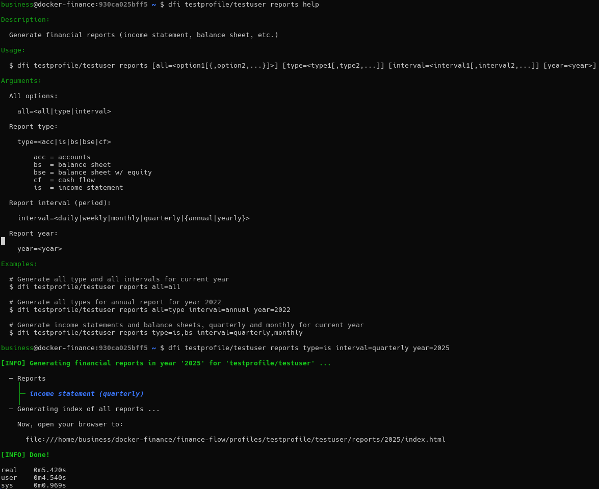Select the Reports tree node
The height and width of the screenshot is (489, 599).
pyautogui.click(x=31, y=379)
